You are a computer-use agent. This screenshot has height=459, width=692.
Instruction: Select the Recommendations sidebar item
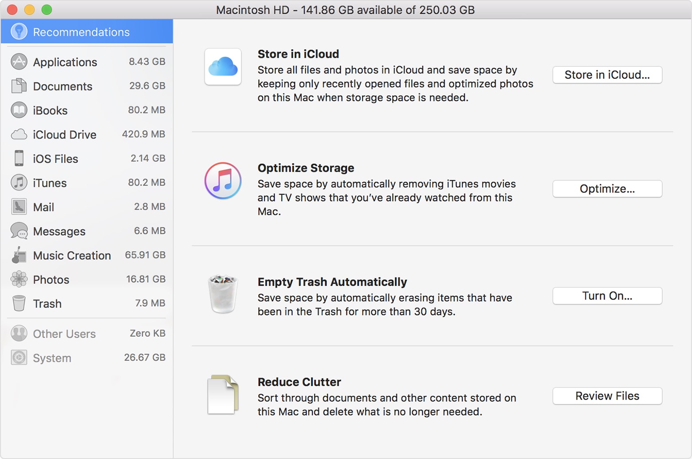point(81,32)
